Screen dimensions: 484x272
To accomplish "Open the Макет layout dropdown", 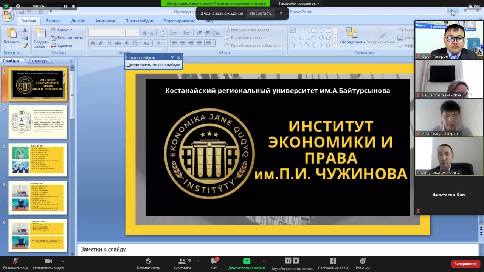I will point(62,30).
